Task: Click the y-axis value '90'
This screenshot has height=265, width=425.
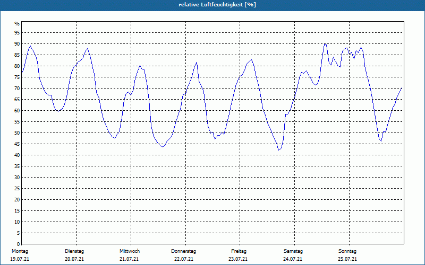Action: tap(17, 44)
